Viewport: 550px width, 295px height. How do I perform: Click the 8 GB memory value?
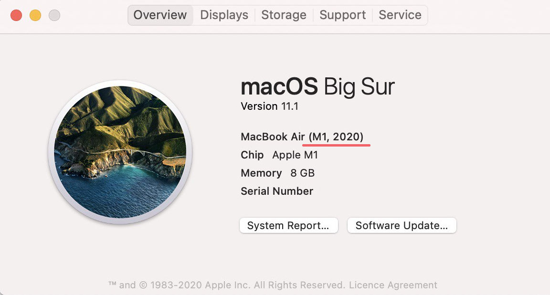coord(302,173)
